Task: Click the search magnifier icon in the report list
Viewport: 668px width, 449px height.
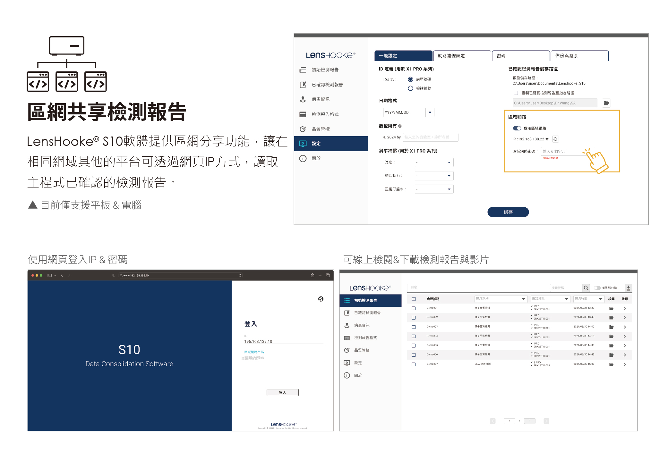Action: pos(586,288)
